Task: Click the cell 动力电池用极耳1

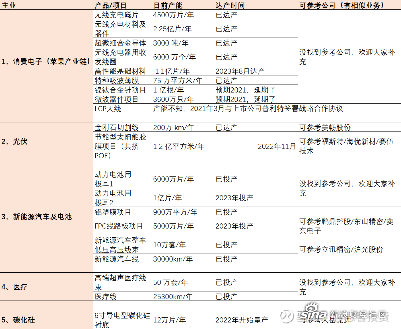Action: click(122, 179)
